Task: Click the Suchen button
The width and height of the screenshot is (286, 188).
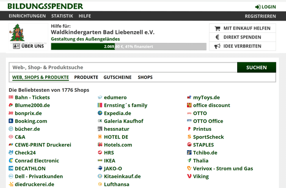Action: pyautogui.click(x=256, y=68)
